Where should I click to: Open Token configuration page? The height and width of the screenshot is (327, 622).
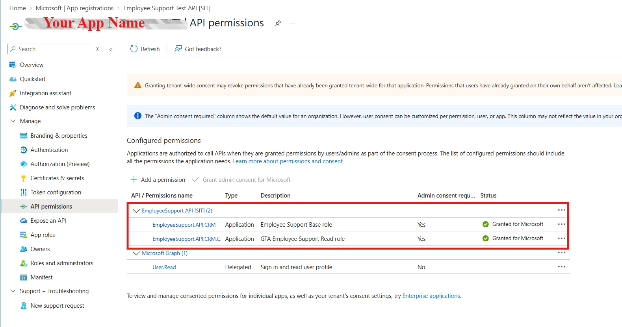point(56,192)
